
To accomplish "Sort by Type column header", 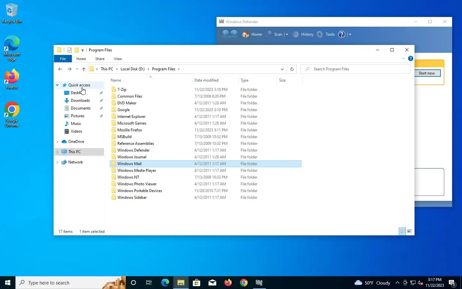I will pos(244,80).
